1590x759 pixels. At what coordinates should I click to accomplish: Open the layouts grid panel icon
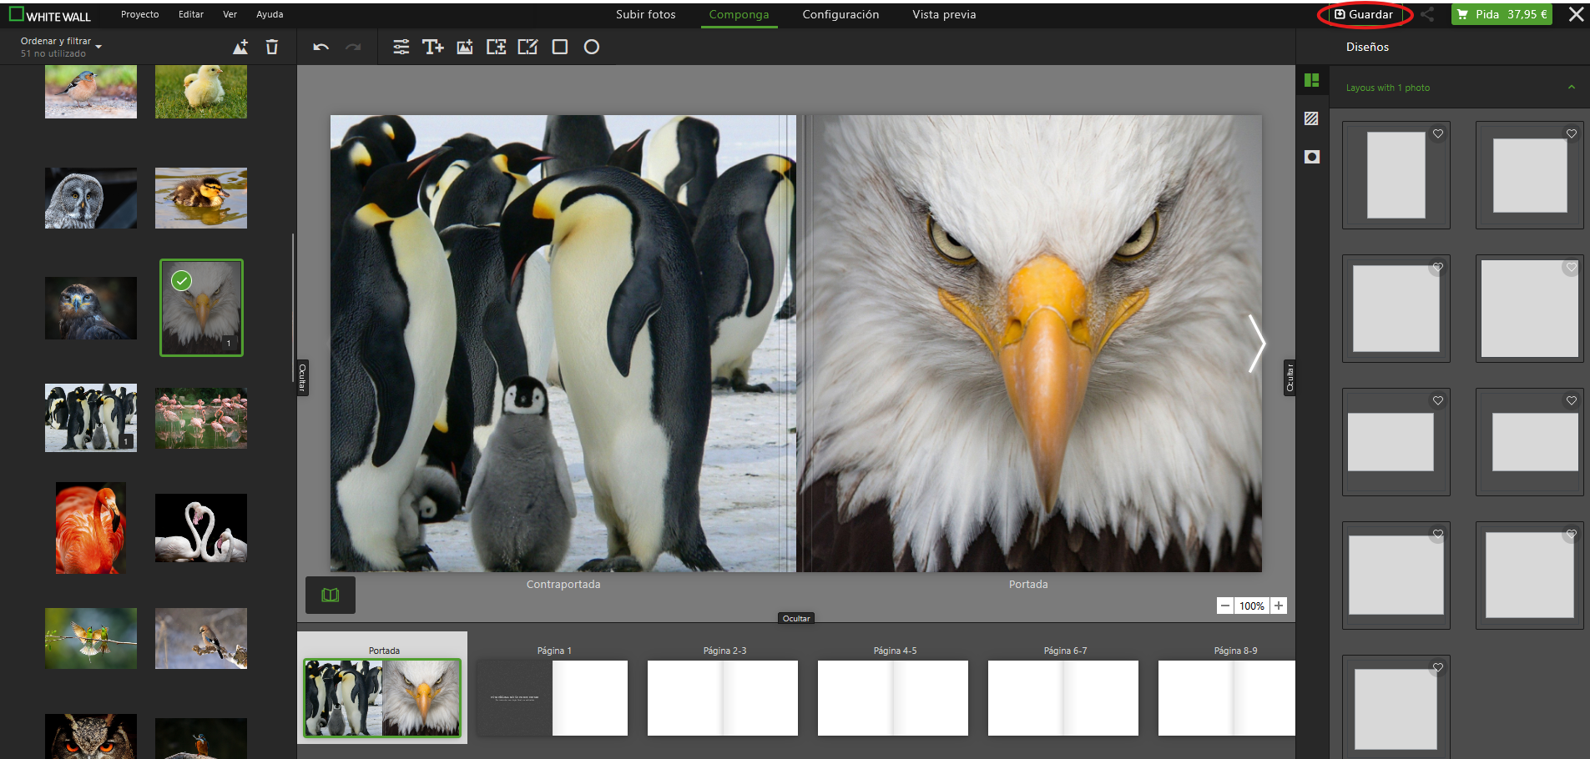(x=1312, y=80)
